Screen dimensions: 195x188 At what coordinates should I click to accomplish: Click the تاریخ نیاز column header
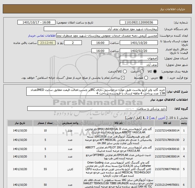[20, 123]
